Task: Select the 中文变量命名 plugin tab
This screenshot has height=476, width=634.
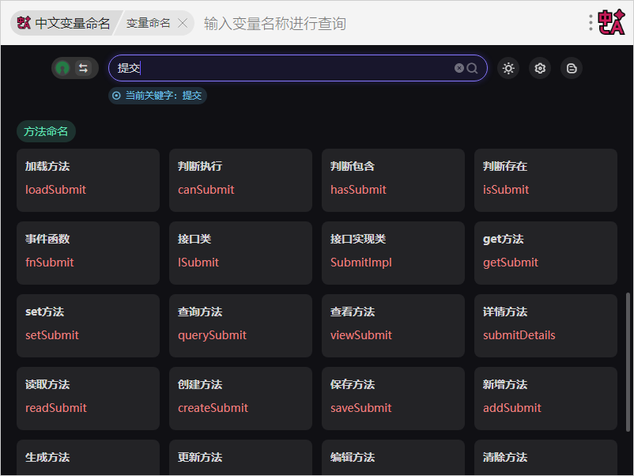Action: [x=64, y=23]
